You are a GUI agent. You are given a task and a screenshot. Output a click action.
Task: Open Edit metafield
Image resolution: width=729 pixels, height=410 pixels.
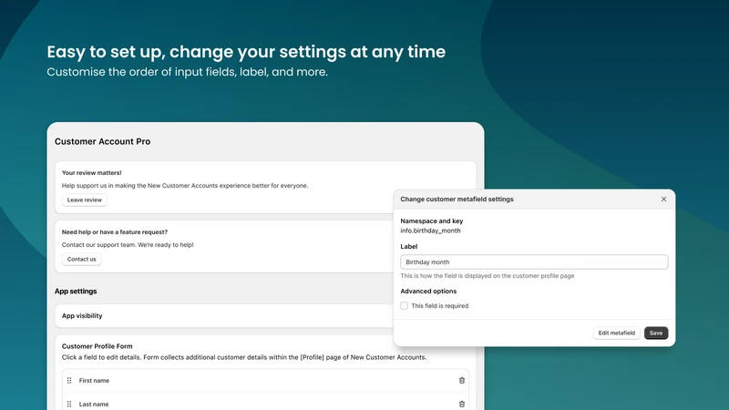[616, 333]
